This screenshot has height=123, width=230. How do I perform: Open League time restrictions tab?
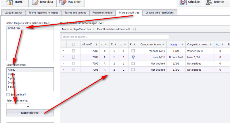click(160, 13)
